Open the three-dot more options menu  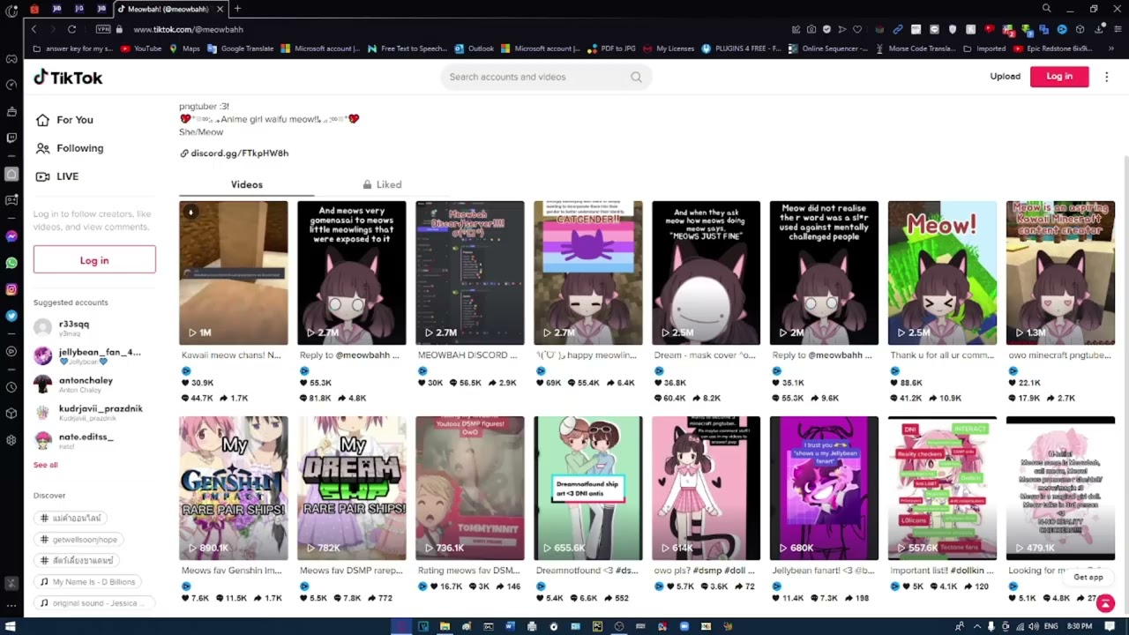point(1106,77)
